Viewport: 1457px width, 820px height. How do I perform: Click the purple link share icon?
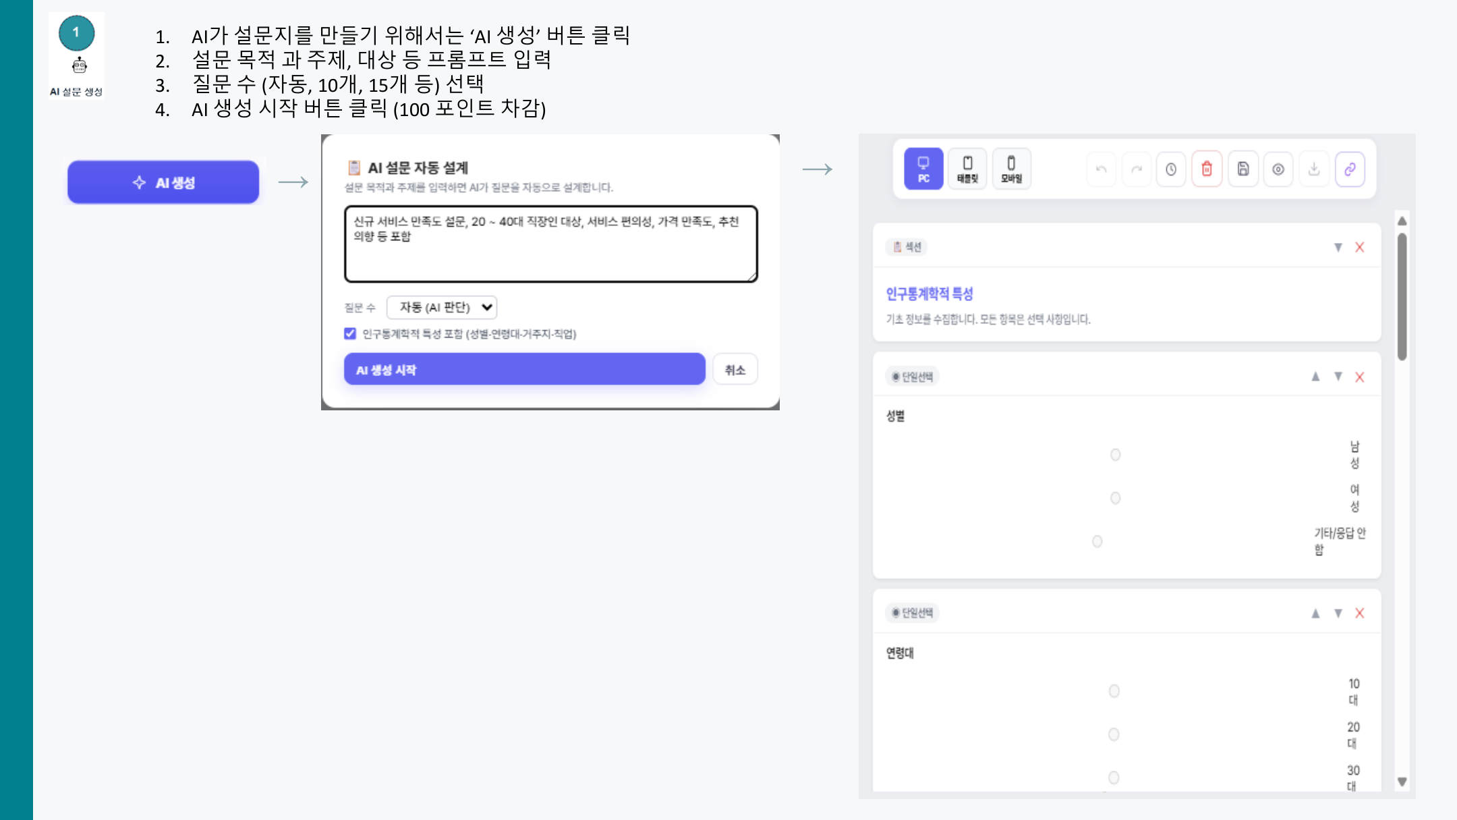tap(1350, 169)
